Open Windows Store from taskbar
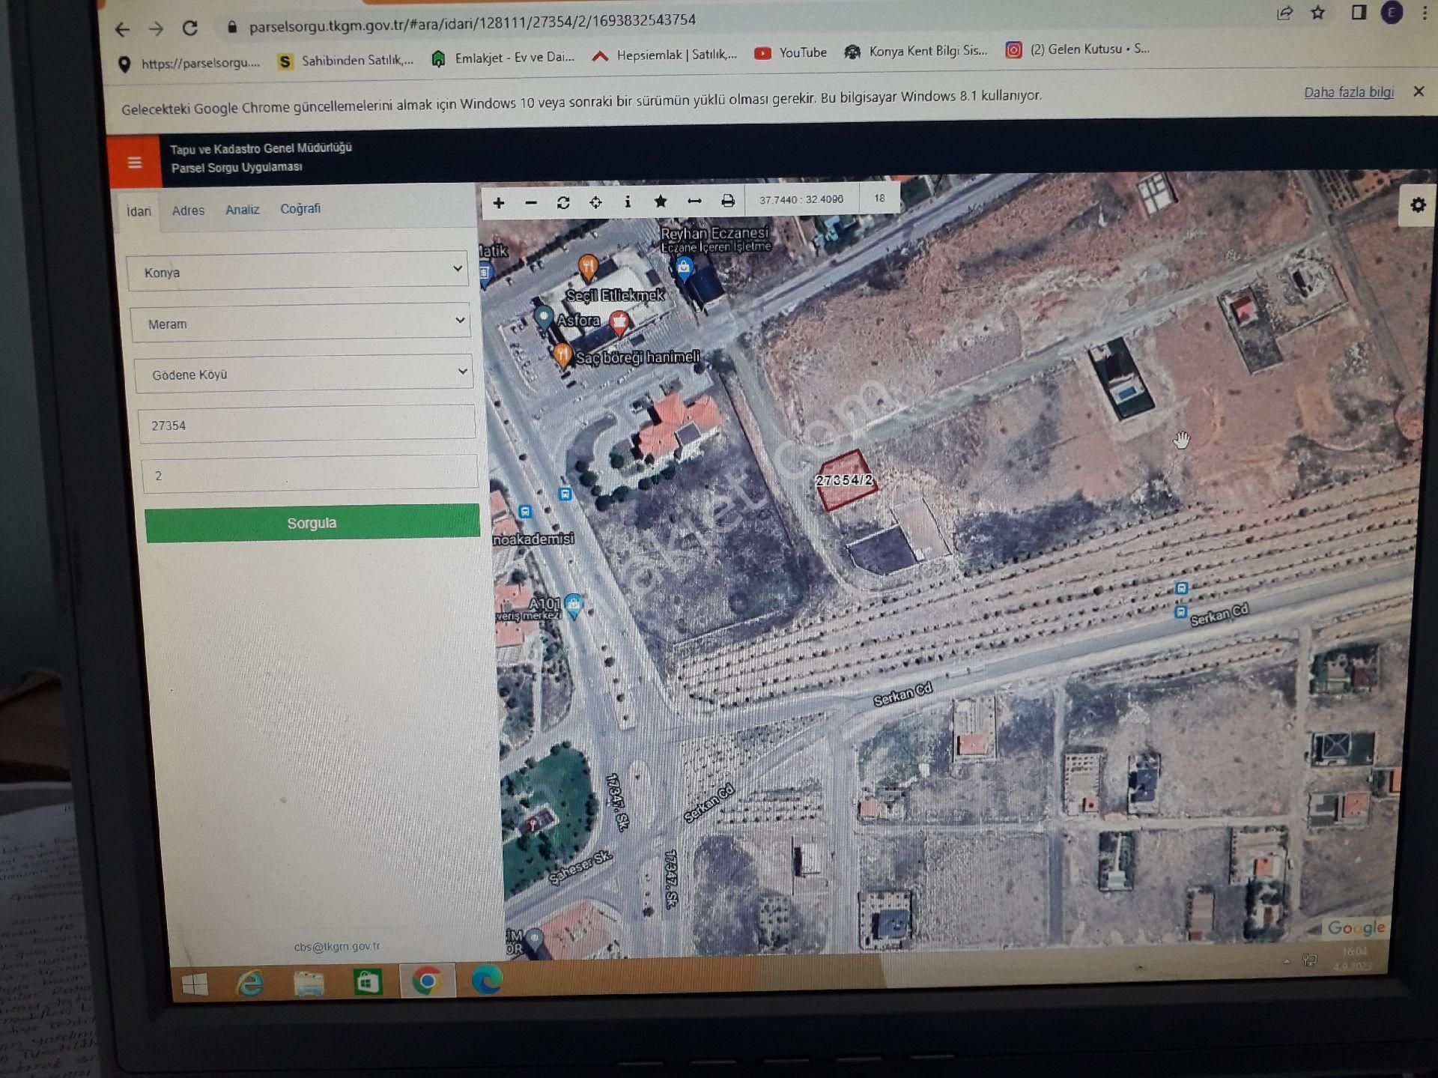1438x1078 pixels. 367,982
